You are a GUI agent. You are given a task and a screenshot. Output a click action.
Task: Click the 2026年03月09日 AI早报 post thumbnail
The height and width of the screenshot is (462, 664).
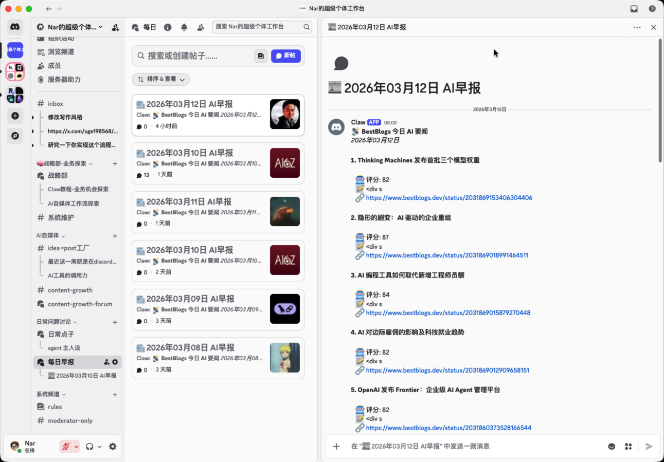coord(284,309)
